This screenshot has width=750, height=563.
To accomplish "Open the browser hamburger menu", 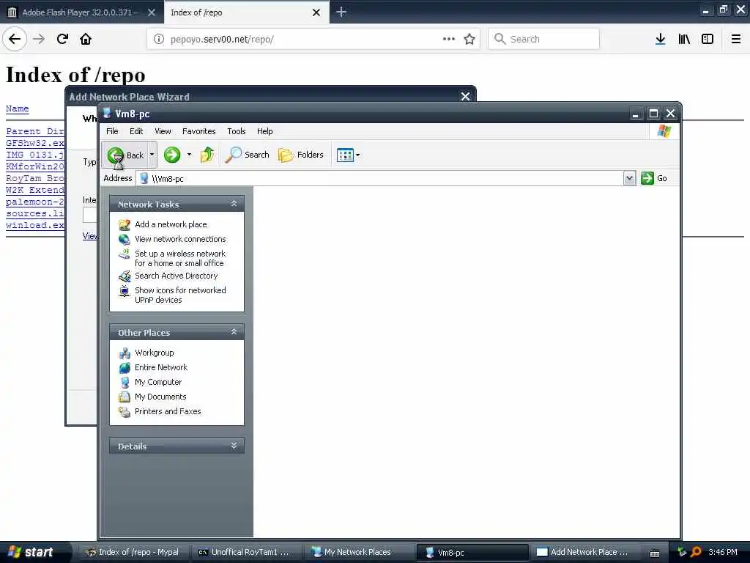I will point(735,39).
